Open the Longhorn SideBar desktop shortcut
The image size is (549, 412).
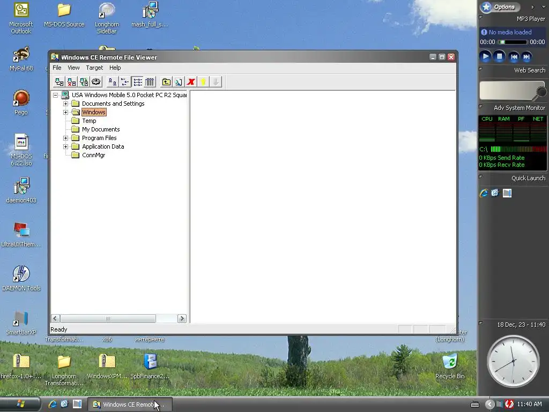[x=107, y=18]
